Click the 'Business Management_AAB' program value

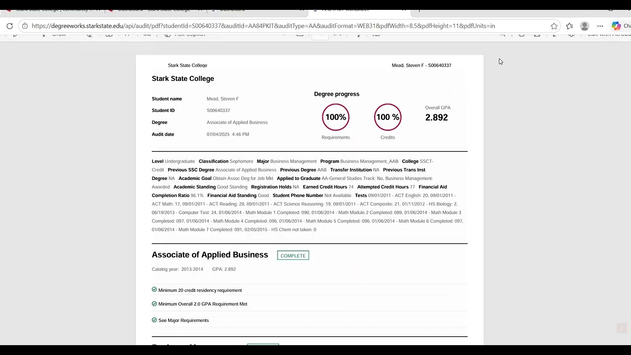coord(369,161)
